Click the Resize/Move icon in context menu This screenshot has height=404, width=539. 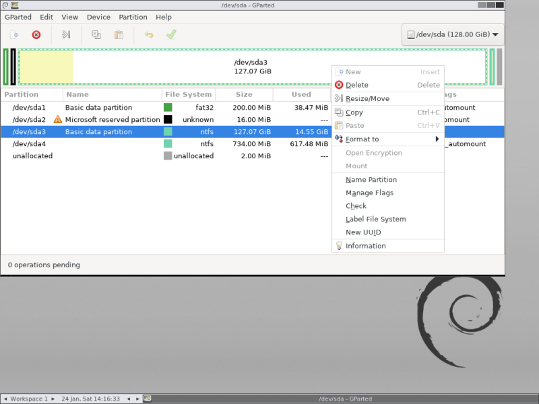coord(339,98)
